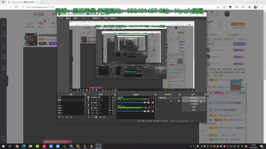Screen dimensions: 266x149
Task: Switch to OBS Studio taskbar icon
Action: (x=98, y=146)
